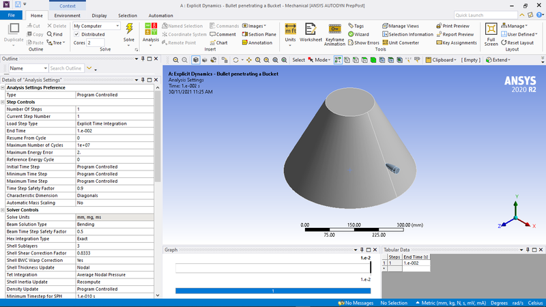Switch to the Home tab
Screen dimensions: 546x307
coord(37,15)
